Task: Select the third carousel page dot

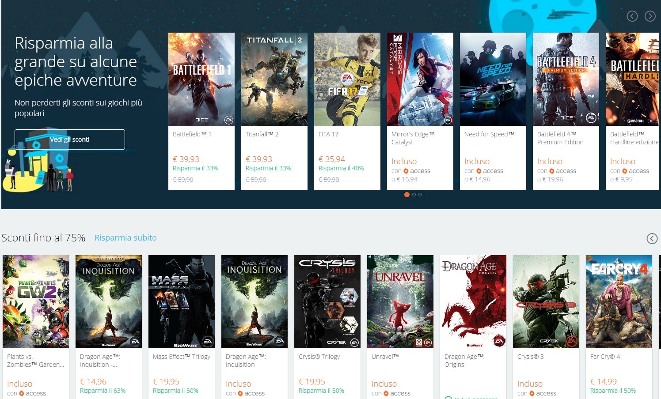Action: click(x=420, y=195)
